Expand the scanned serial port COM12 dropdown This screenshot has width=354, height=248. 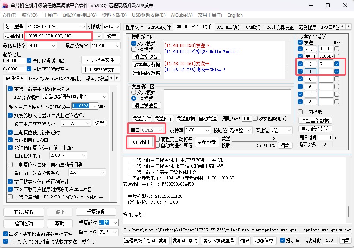click(99, 36)
